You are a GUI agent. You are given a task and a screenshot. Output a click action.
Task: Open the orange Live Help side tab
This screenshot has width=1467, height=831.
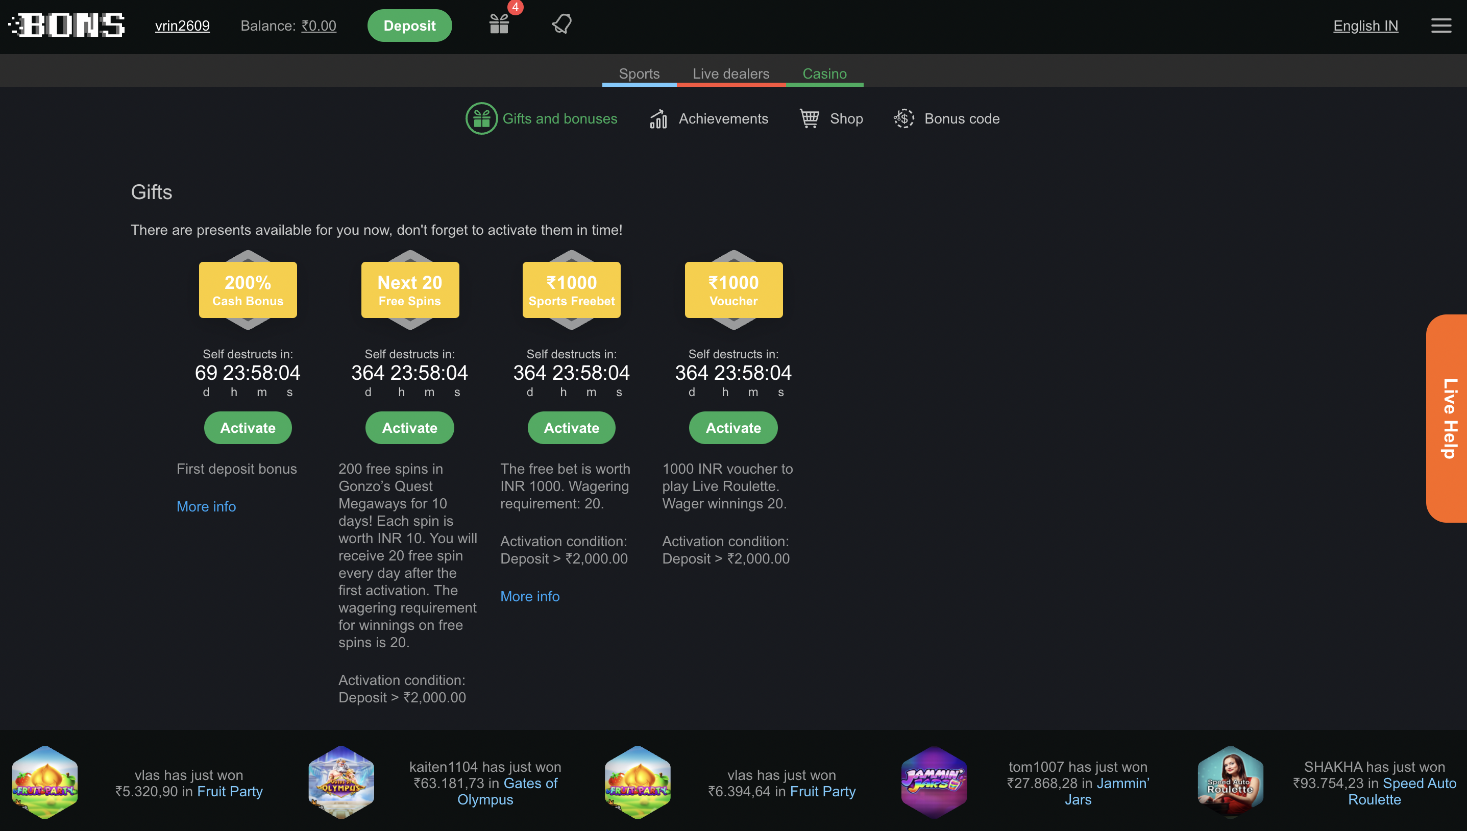(x=1449, y=419)
